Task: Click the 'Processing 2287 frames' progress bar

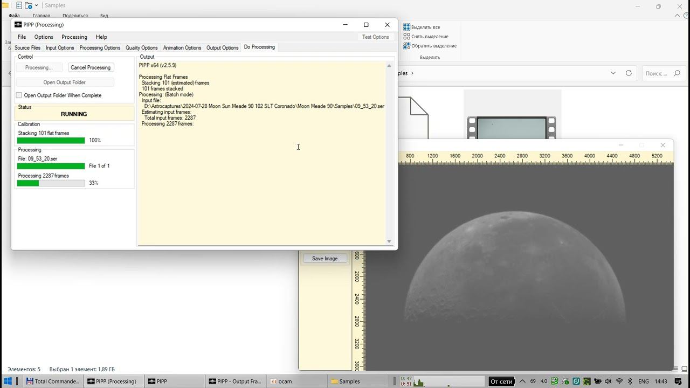Action: coord(51,183)
